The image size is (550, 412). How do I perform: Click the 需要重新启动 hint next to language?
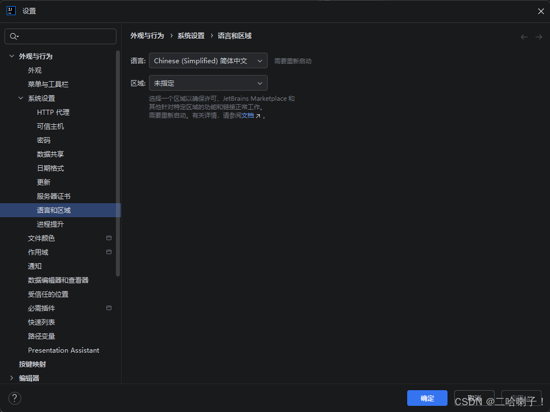point(293,61)
